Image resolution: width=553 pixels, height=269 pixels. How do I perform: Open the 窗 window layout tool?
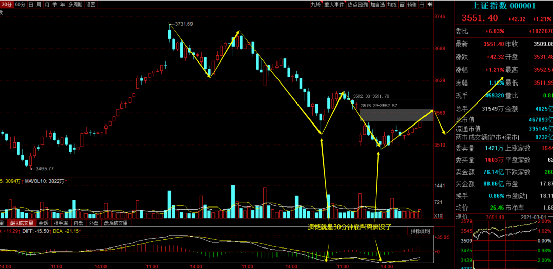[402, 4]
